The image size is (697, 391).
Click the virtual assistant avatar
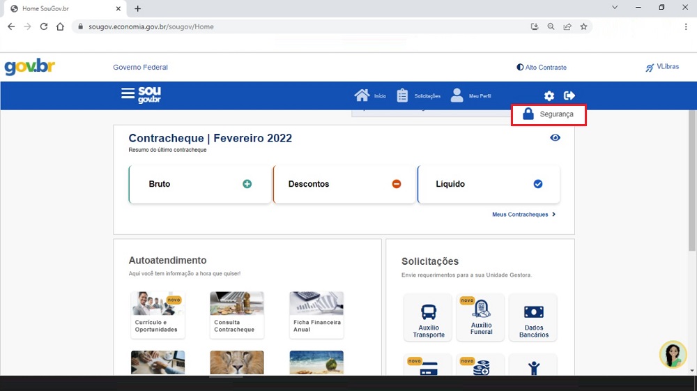click(673, 354)
